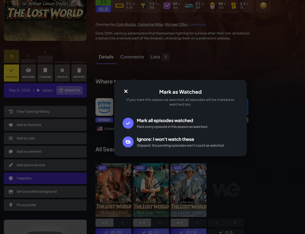Click the 22 / 22 progress under S02
This screenshot has height=234, width=305.
point(151,232)
